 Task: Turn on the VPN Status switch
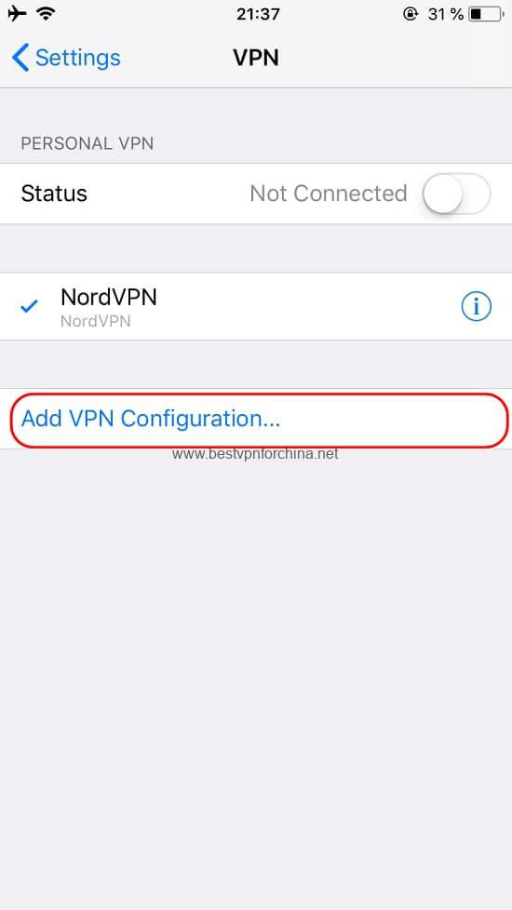456,194
